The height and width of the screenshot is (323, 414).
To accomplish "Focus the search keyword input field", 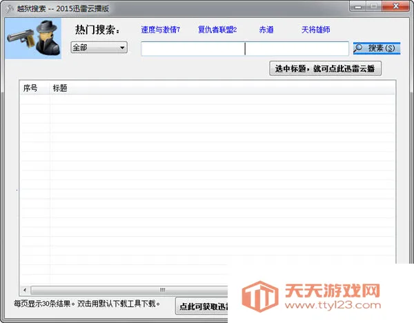I will (x=245, y=48).
